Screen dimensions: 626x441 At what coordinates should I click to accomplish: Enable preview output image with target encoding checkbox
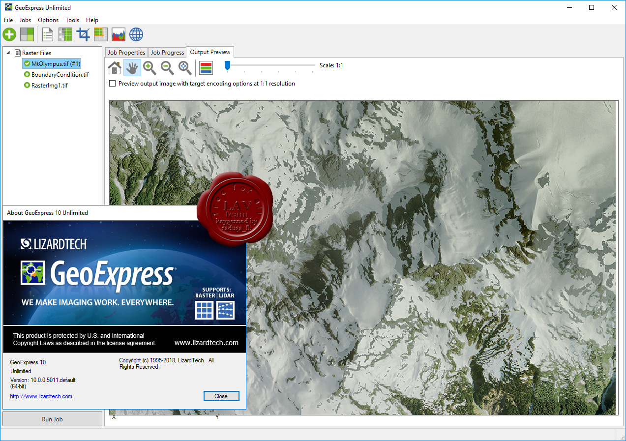tap(113, 84)
